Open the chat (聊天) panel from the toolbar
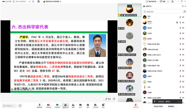Screen dimensions: 189x110 pos(80,106)
